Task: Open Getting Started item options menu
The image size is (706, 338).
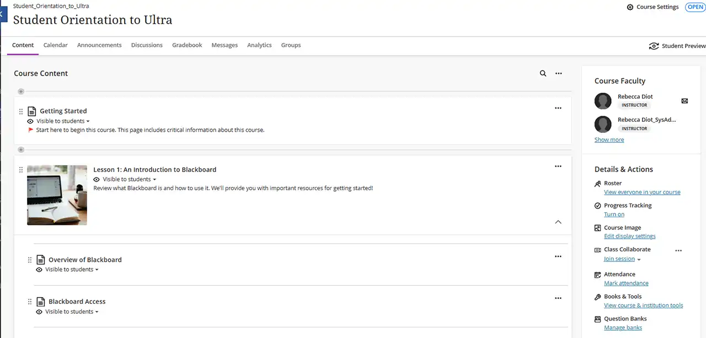Action: (x=558, y=108)
